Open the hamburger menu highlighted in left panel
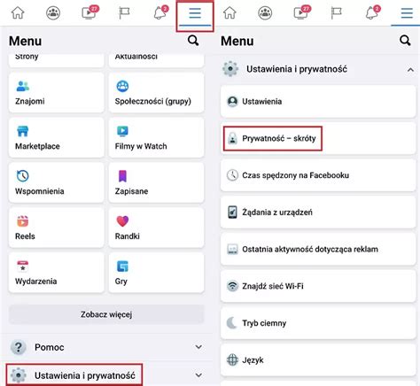Screen dimensions: 420x386 pos(195,13)
